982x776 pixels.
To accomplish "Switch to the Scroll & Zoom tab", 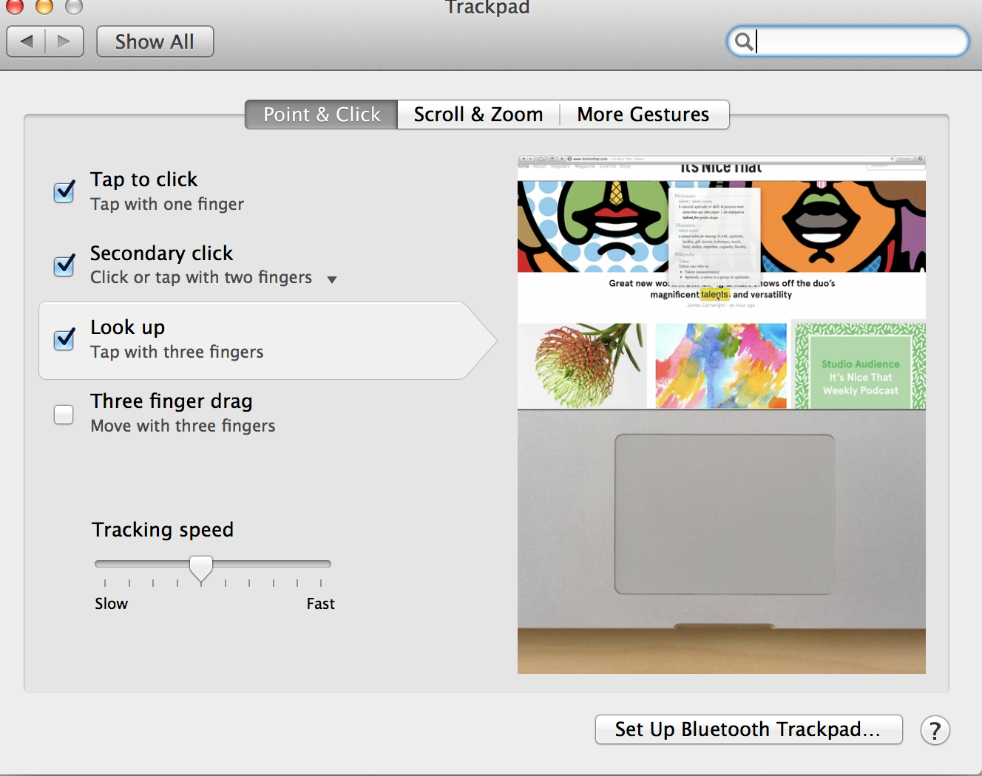I will 478,115.
